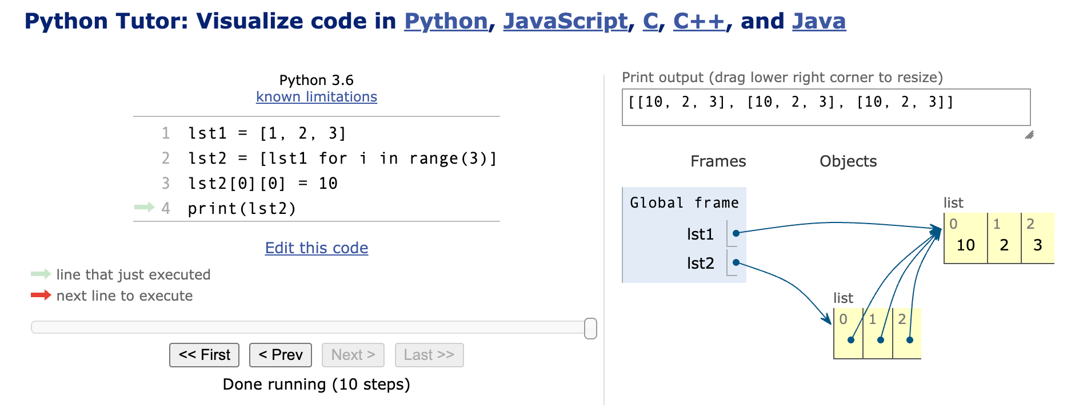Viewport: 1079px width, 405px height.
Task: Click index 0 cell pointer in lower list
Action: [851, 340]
